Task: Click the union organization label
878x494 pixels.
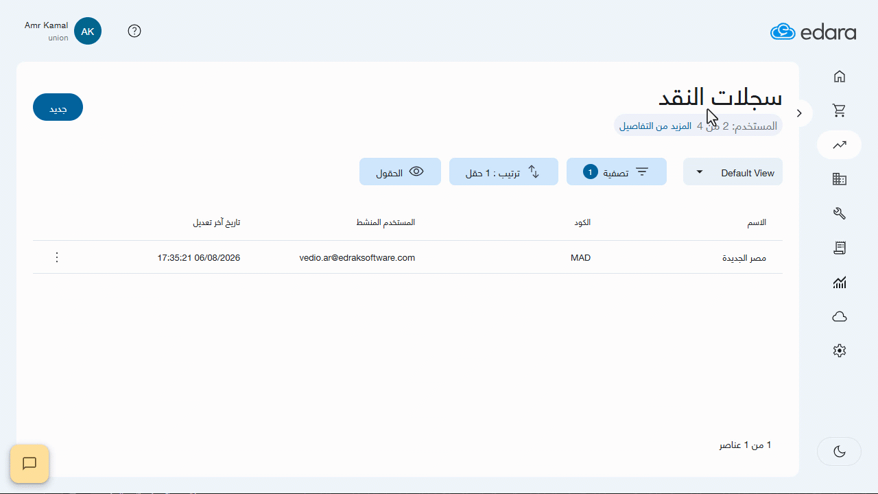Action: [x=58, y=38]
